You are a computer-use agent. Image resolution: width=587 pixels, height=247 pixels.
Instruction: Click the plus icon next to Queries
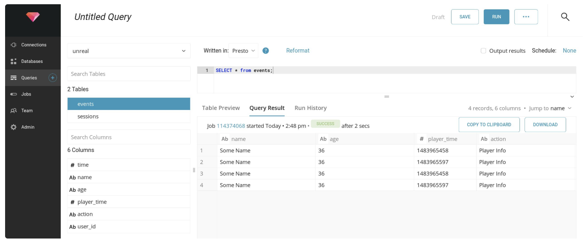[x=53, y=78]
